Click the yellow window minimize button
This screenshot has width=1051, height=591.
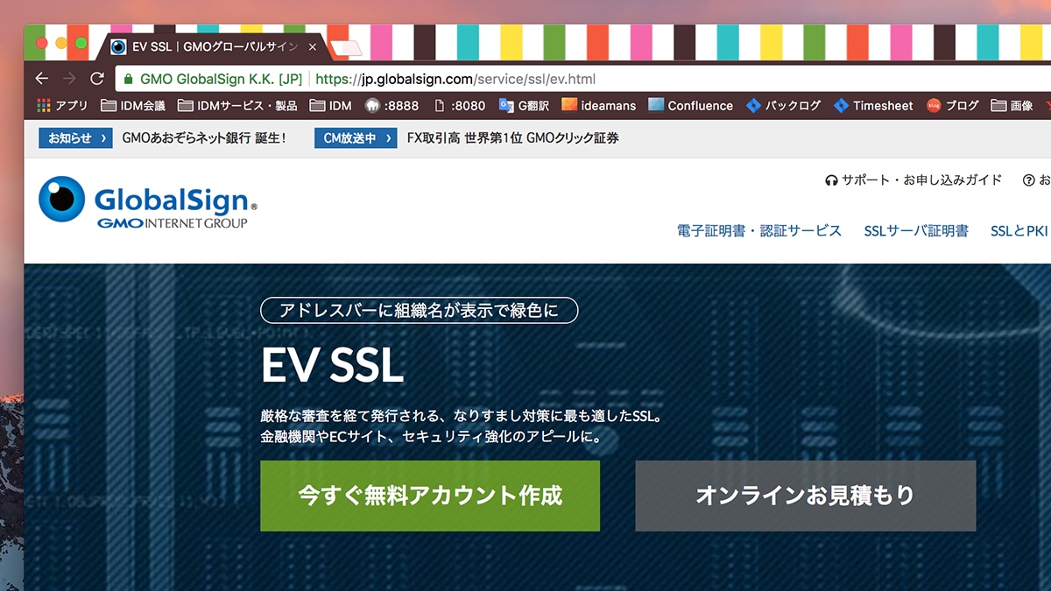[x=61, y=42]
